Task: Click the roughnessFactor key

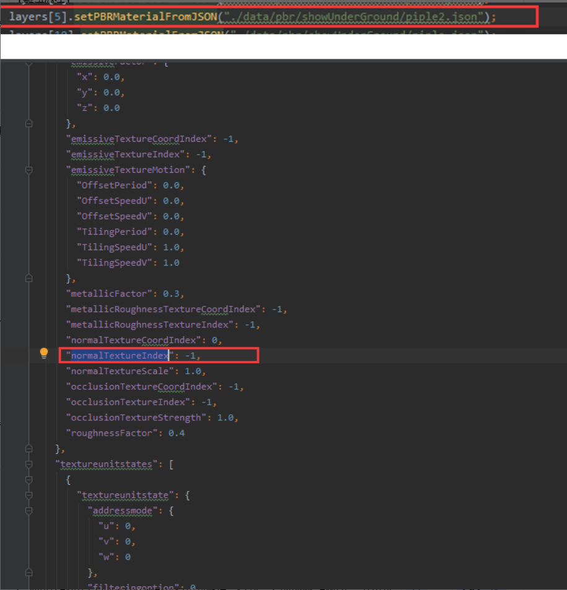Action: click(x=112, y=433)
